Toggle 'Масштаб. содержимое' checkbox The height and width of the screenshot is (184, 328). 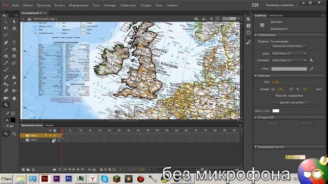tap(273, 96)
